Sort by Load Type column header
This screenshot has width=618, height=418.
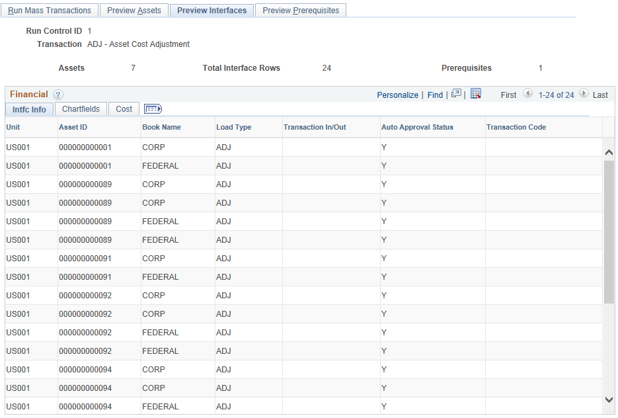coord(234,127)
